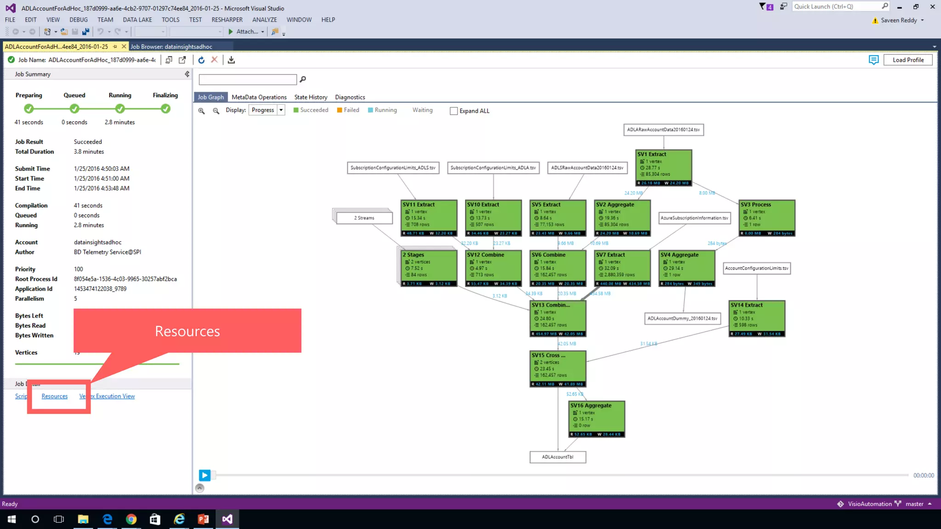The height and width of the screenshot is (529, 941).
Task: Click the open externally icon in job toolbar
Action: pyautogui.click(x=182, y=60)
